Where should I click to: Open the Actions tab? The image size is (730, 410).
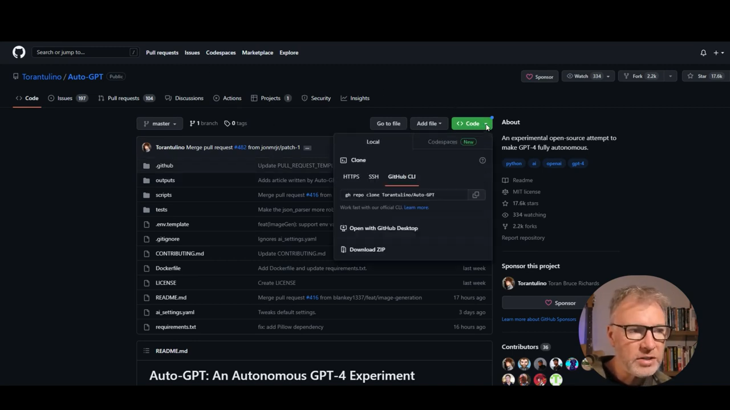[227, 98]
